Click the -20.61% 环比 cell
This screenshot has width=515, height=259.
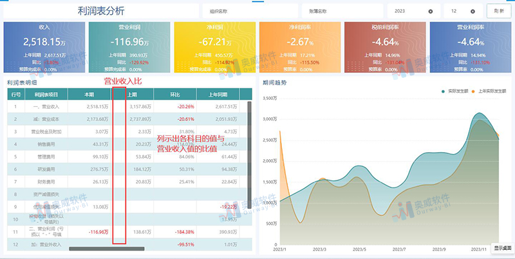[x=186, y=119]
